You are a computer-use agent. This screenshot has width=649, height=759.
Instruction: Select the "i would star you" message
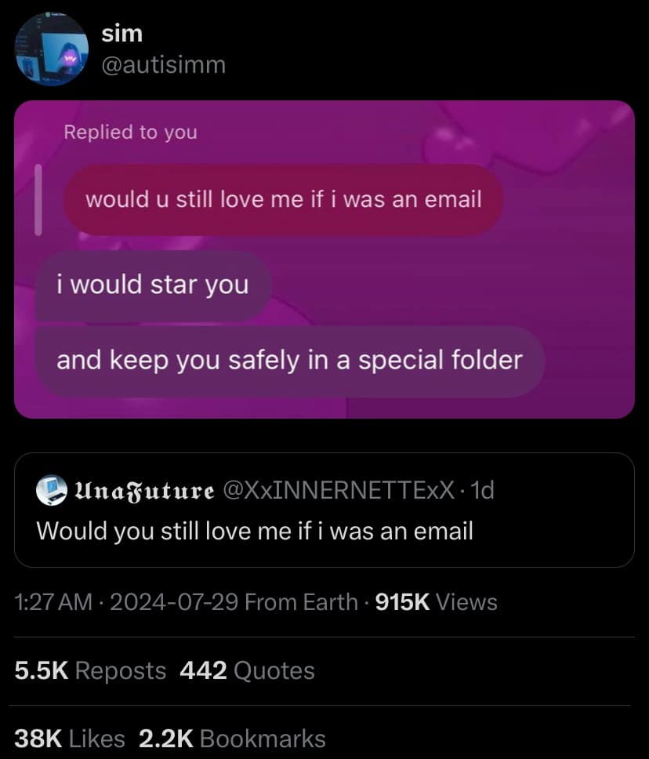152,284
